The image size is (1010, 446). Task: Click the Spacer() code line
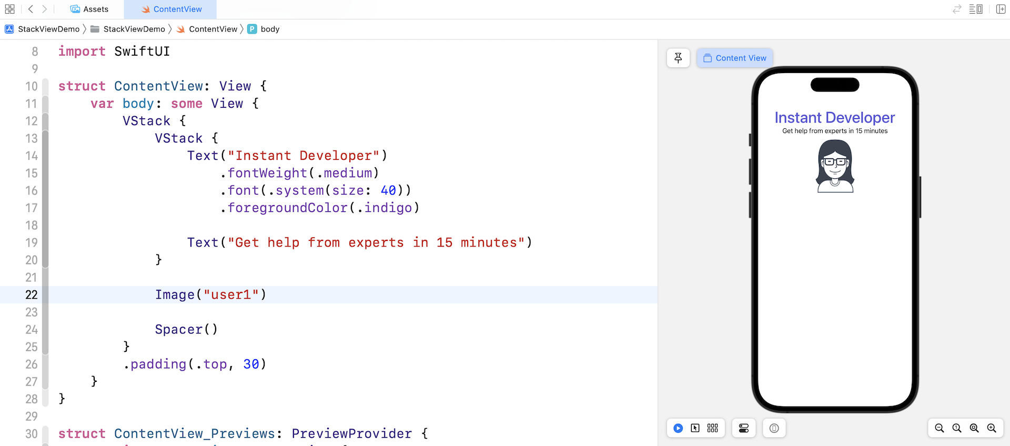(186, 329)
